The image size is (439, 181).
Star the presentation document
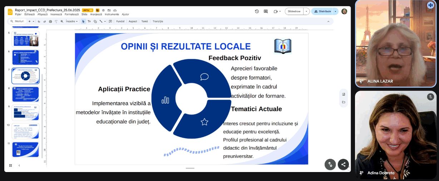[103, 10]
